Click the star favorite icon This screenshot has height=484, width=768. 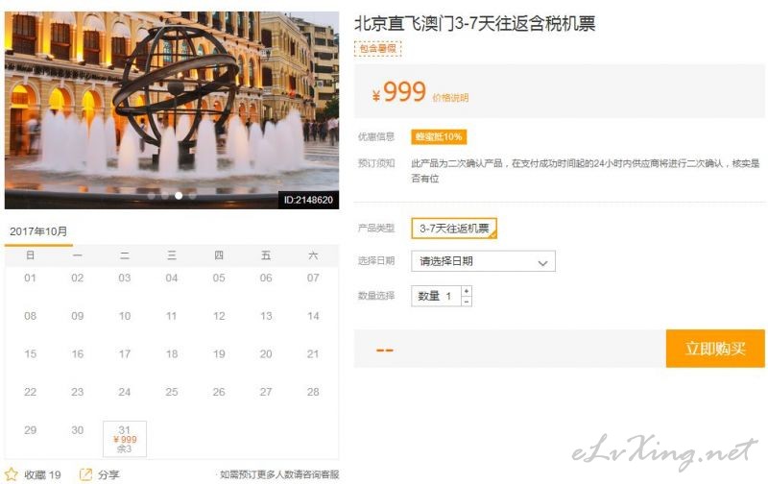pyautogui.click(x=12, y=474)
